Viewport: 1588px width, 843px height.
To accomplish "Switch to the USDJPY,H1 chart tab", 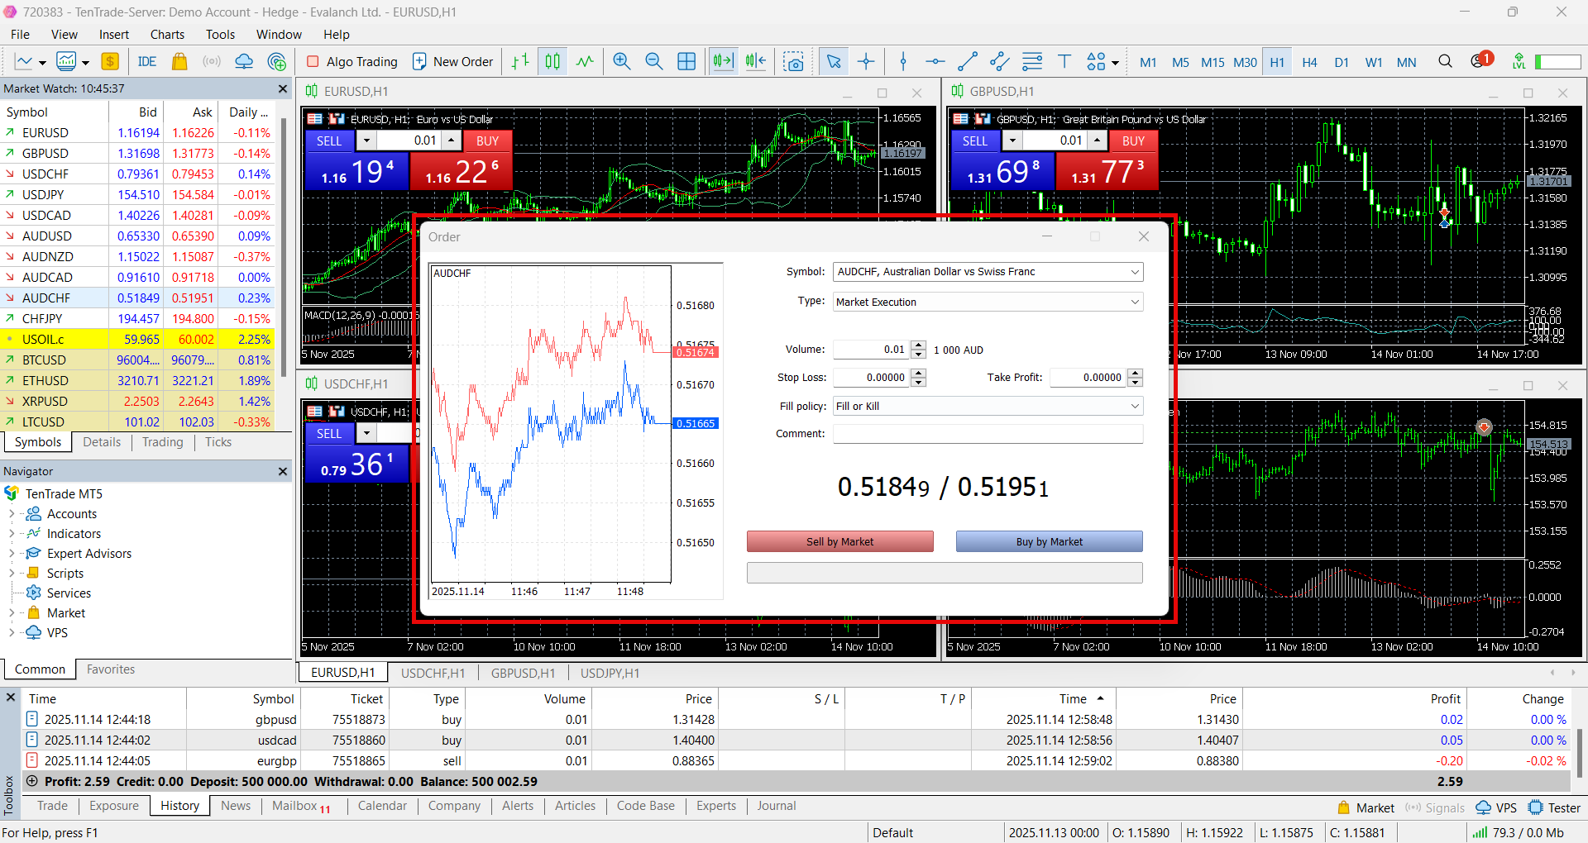I will click(x=610, y=673).
